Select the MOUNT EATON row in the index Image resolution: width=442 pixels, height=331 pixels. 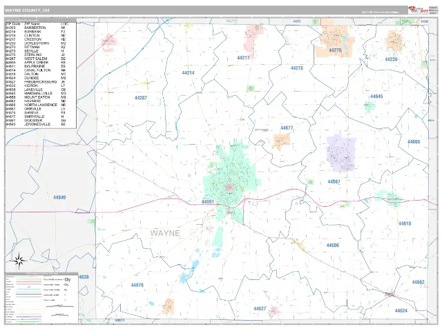click(x=36, y=97)
